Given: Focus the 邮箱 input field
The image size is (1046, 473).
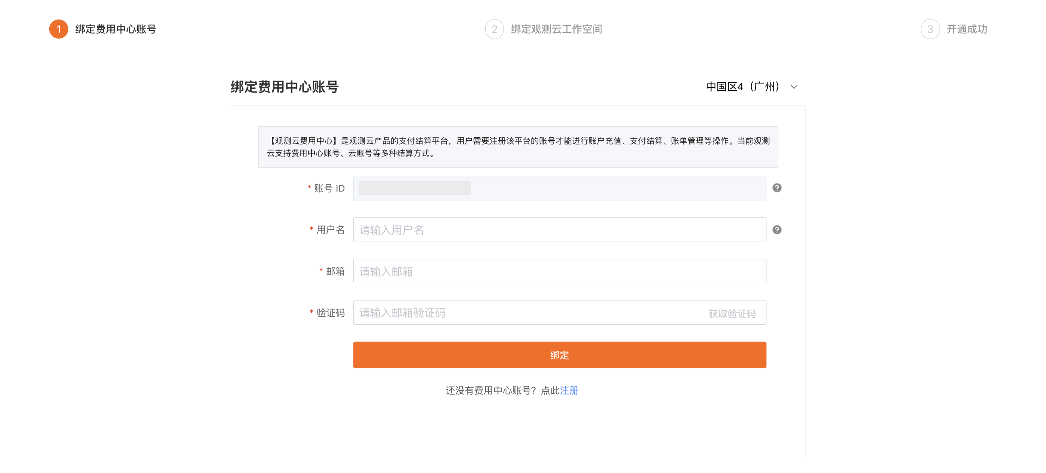Looking at the screenshot, I should pyautogui.click(x=559, y=271).
